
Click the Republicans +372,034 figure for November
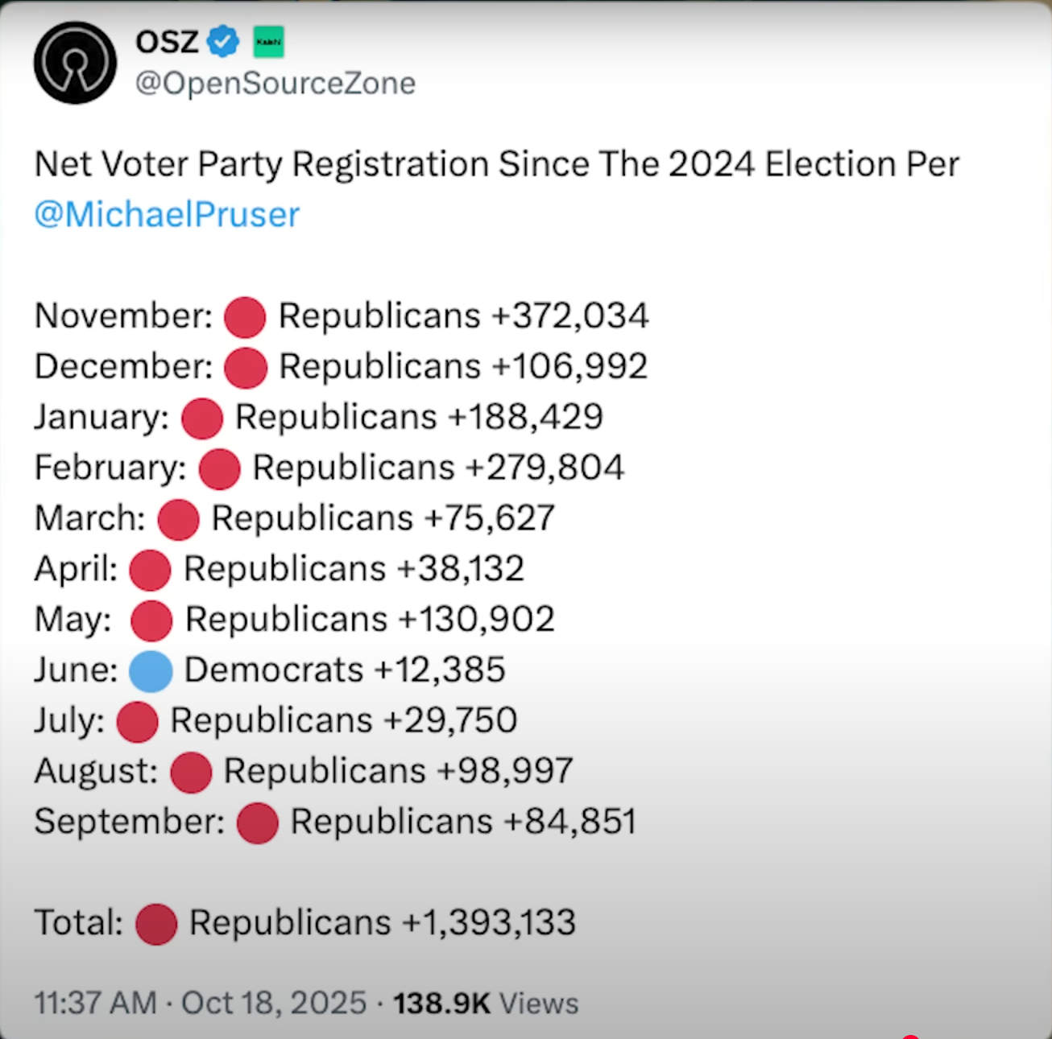coord(463,315)
